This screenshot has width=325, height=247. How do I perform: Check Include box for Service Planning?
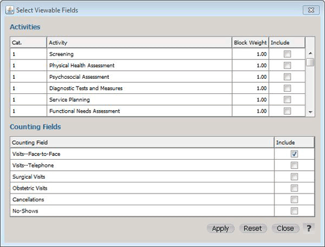[x=287, y=100]
